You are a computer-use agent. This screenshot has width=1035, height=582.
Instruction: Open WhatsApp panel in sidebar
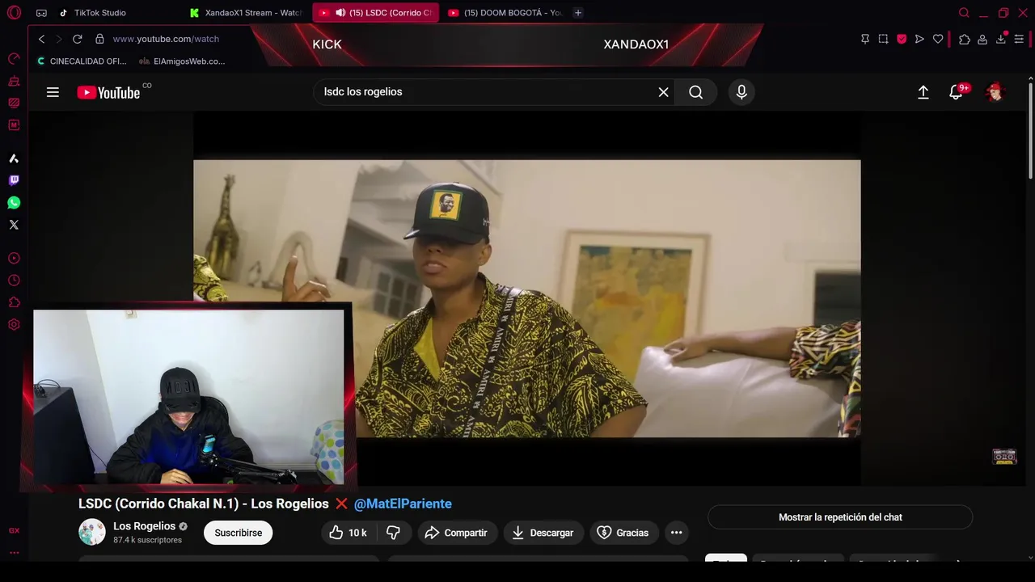tap(14, 203)
